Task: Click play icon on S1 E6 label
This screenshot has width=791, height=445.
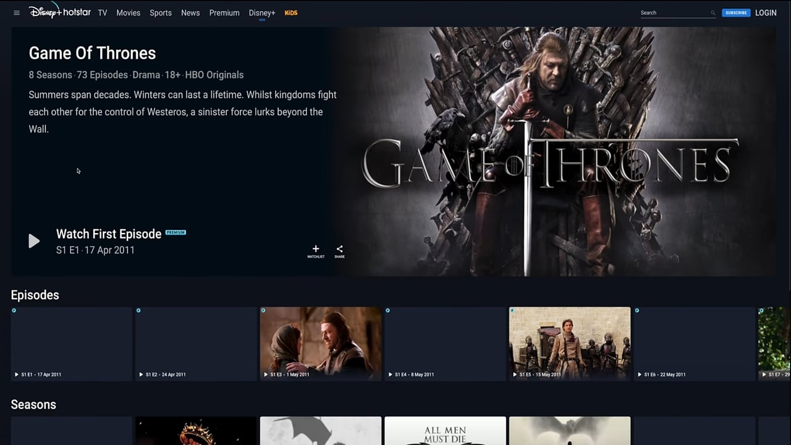Action: tap(640, 375)
